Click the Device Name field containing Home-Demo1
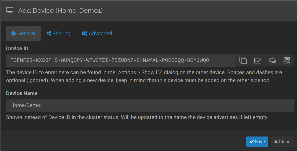The width and height of the screenshot is (297, 151). point(149,105)
